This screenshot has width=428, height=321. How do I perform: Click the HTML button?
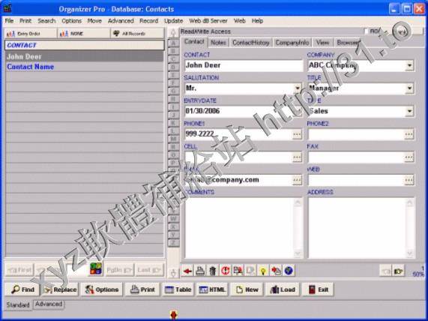click(212, 289)
